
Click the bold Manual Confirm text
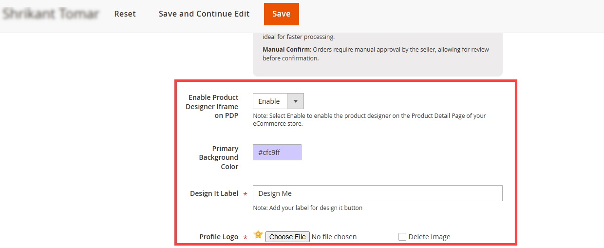pyautogui.click(x=286, y=49)
